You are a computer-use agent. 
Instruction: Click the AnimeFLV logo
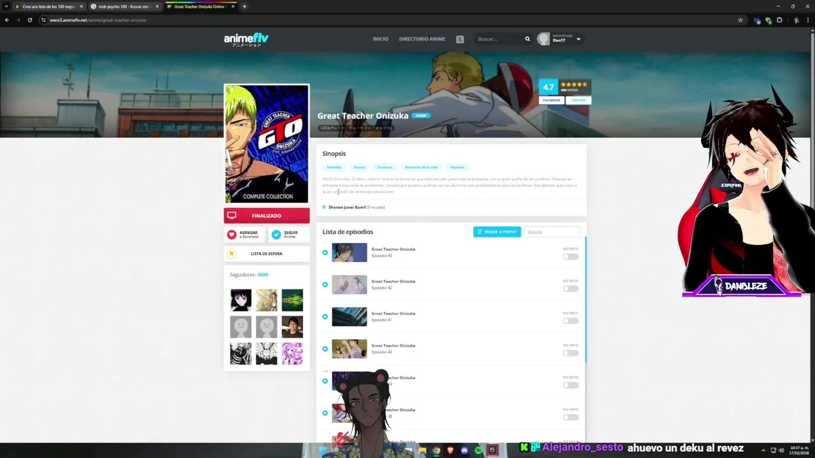(246, 39)
